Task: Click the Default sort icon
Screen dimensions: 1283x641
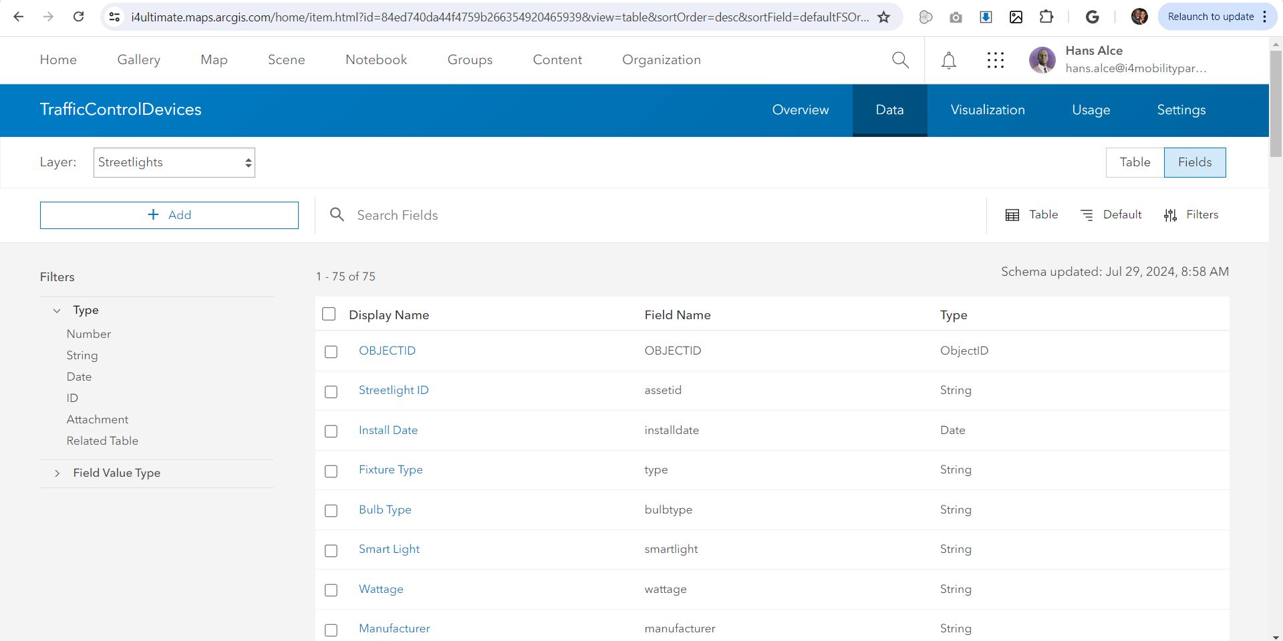Action: 1087,215
